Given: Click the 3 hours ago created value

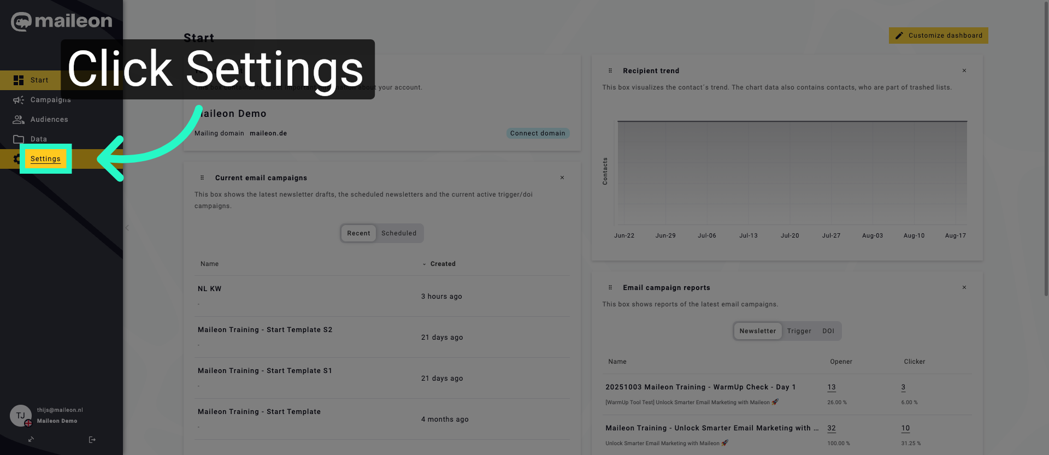Looking at the screenshot, I should pos(441,297).
